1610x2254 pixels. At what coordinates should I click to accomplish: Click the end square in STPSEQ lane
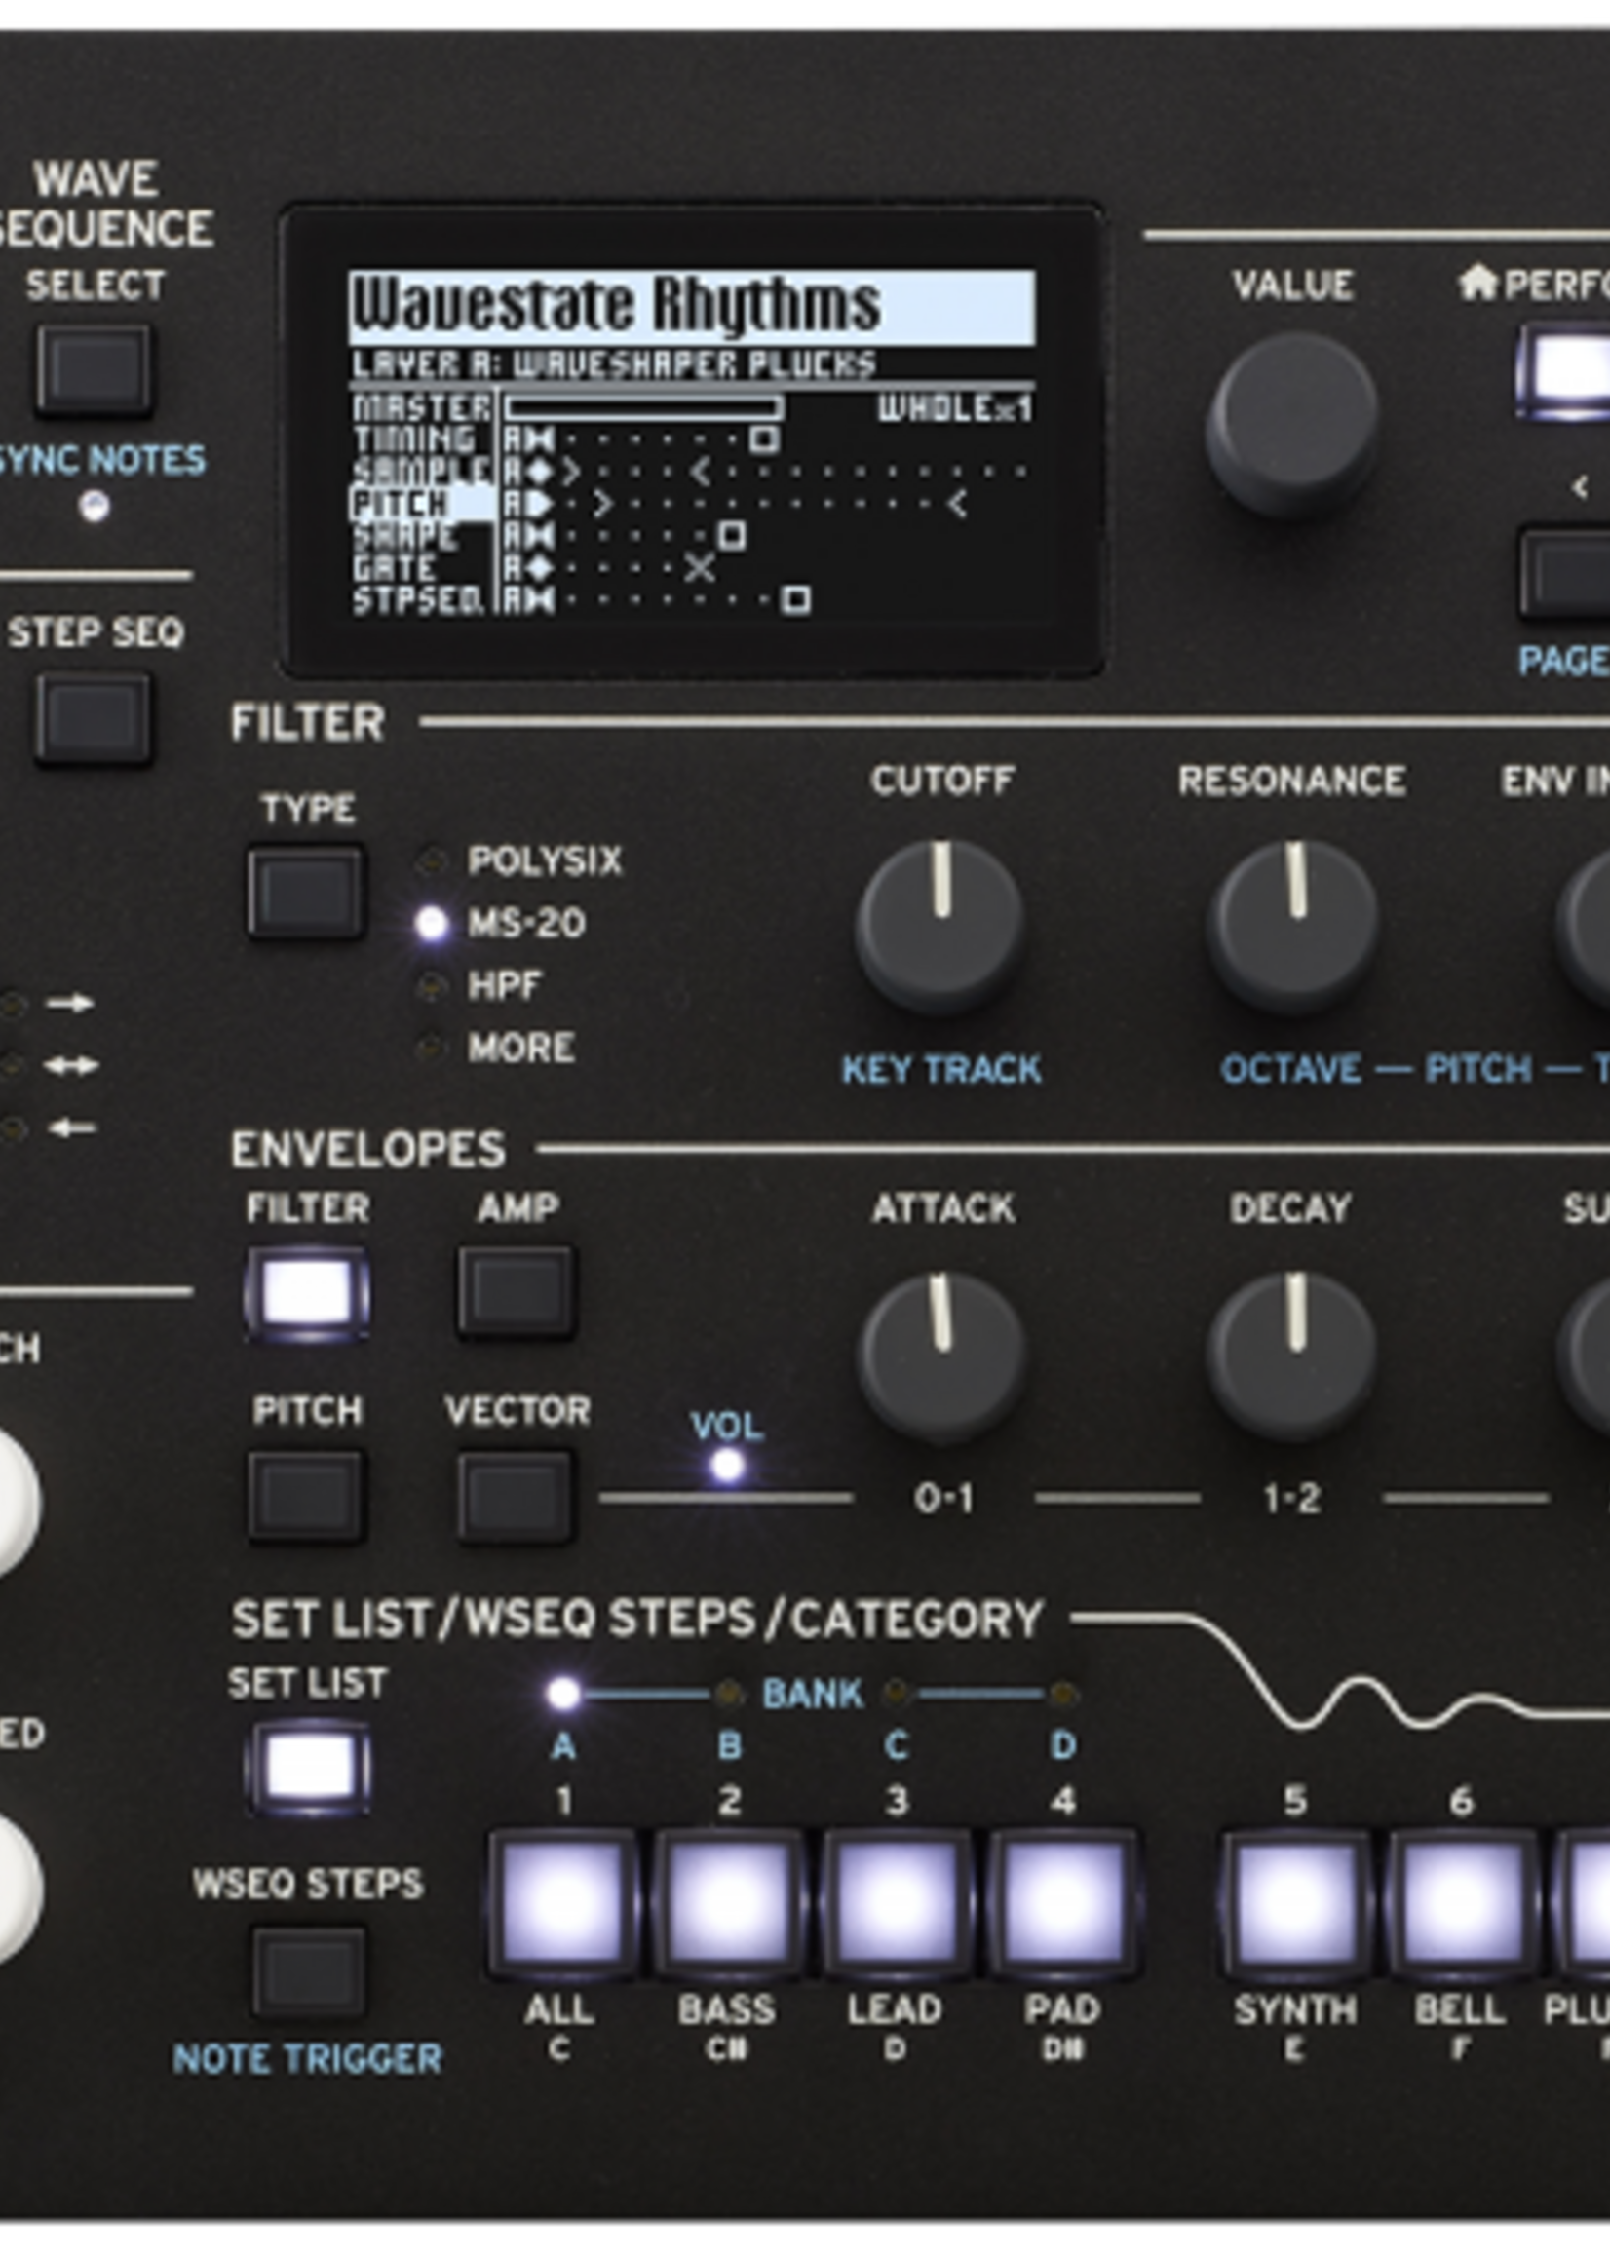796,599
